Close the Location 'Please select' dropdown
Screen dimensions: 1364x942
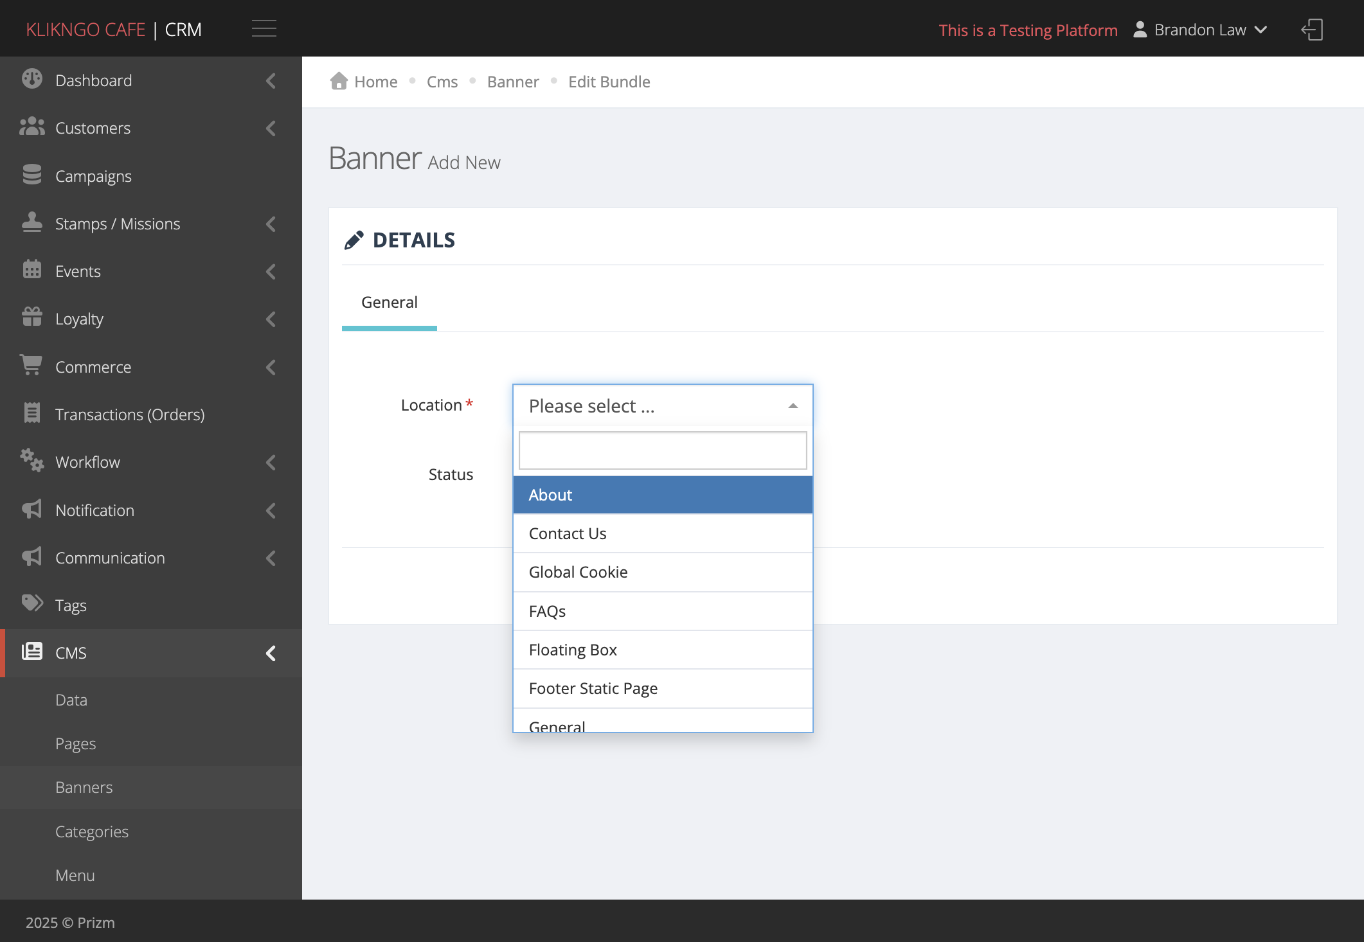[x=663, y=405]
